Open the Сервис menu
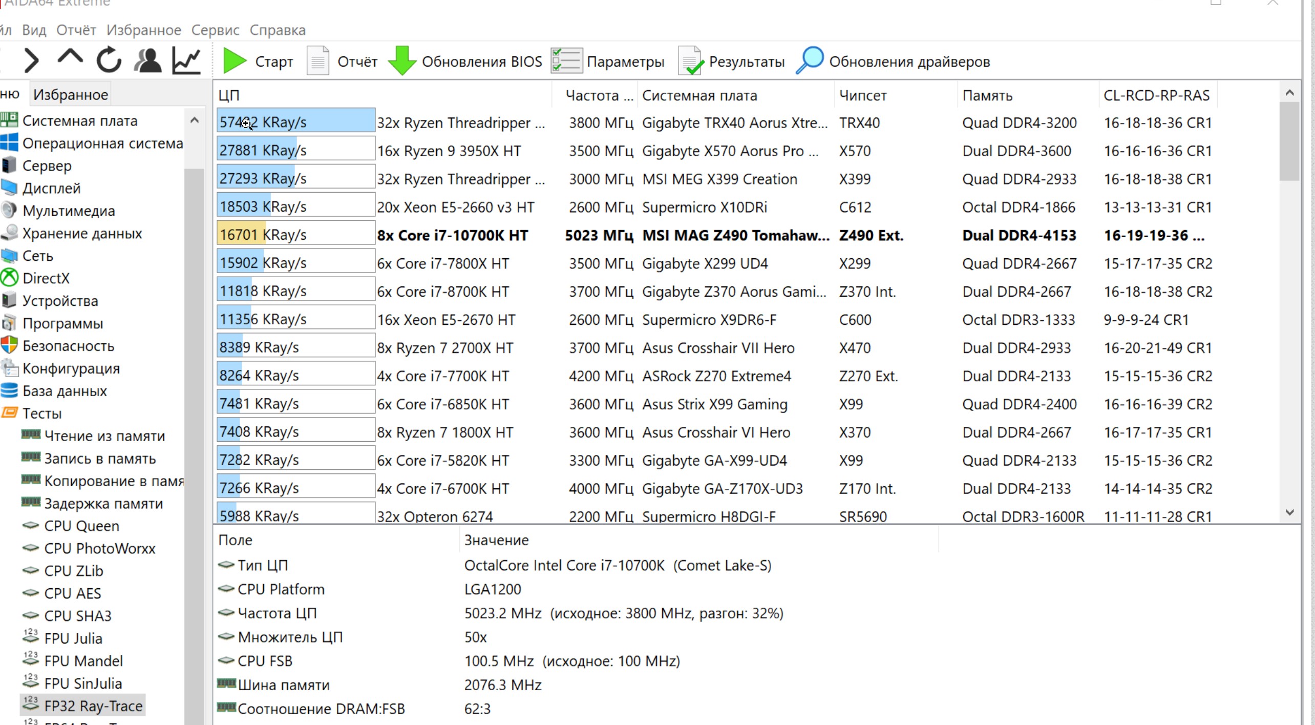Viewport: 1315px width, 725px height. tap(215, 30)
